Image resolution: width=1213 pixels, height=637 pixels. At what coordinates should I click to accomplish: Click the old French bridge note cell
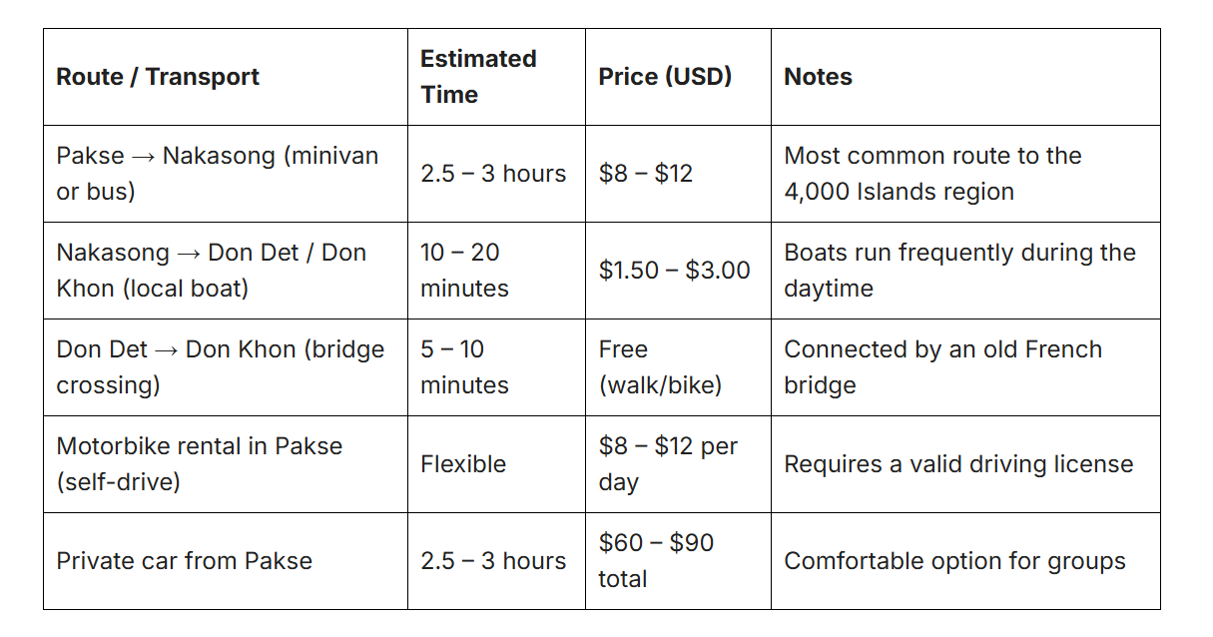click(x=965, y=367)
